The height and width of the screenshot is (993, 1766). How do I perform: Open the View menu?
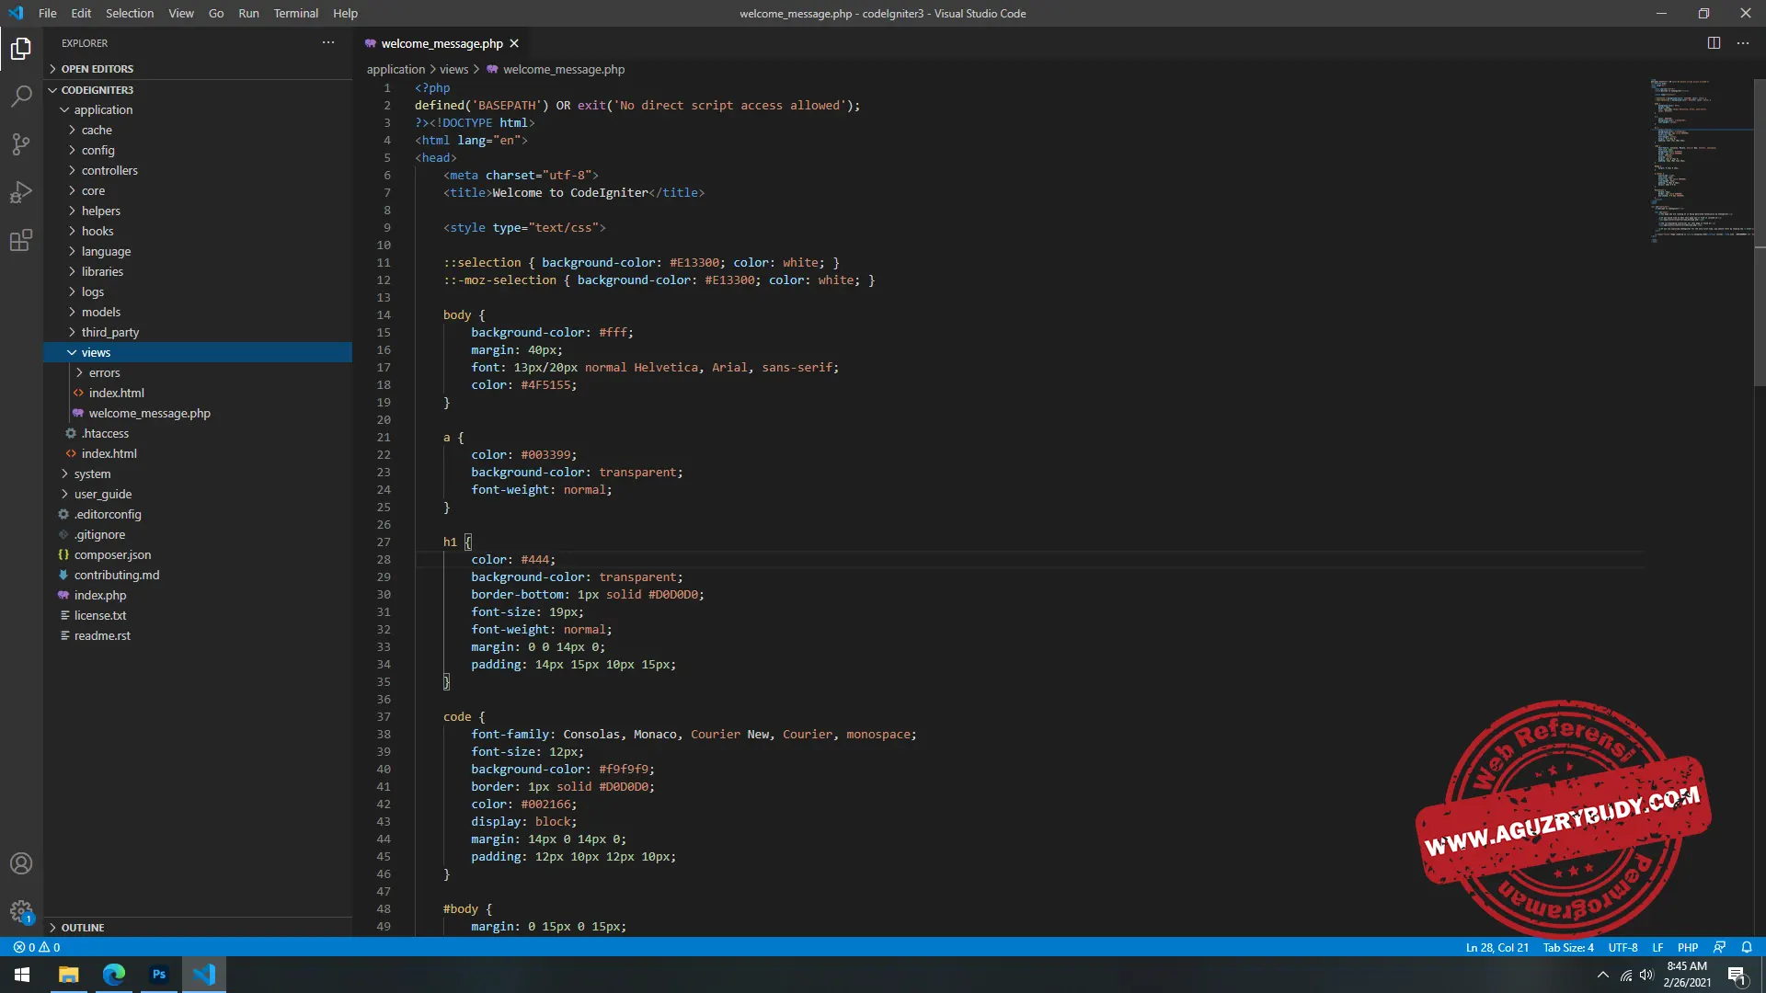(181, 13)
